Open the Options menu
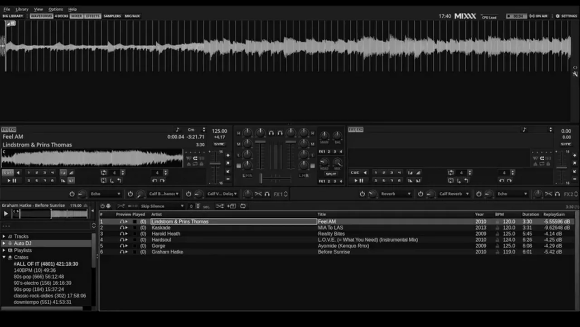Image resolution: width=580 pixels, height=327 pixels. pos(56,9)
